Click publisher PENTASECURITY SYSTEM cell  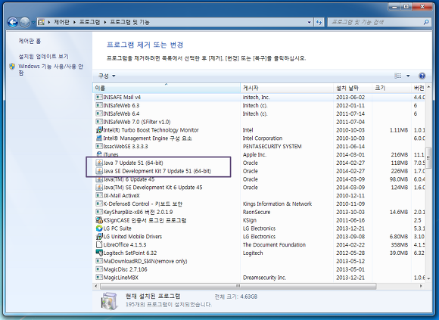click(272, 146)
